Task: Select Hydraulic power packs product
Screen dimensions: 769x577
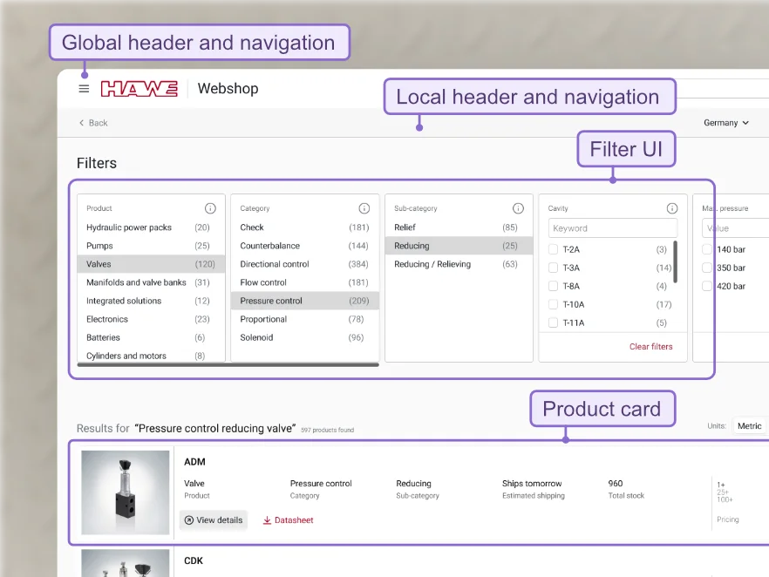Action: [x=151, y=227]
